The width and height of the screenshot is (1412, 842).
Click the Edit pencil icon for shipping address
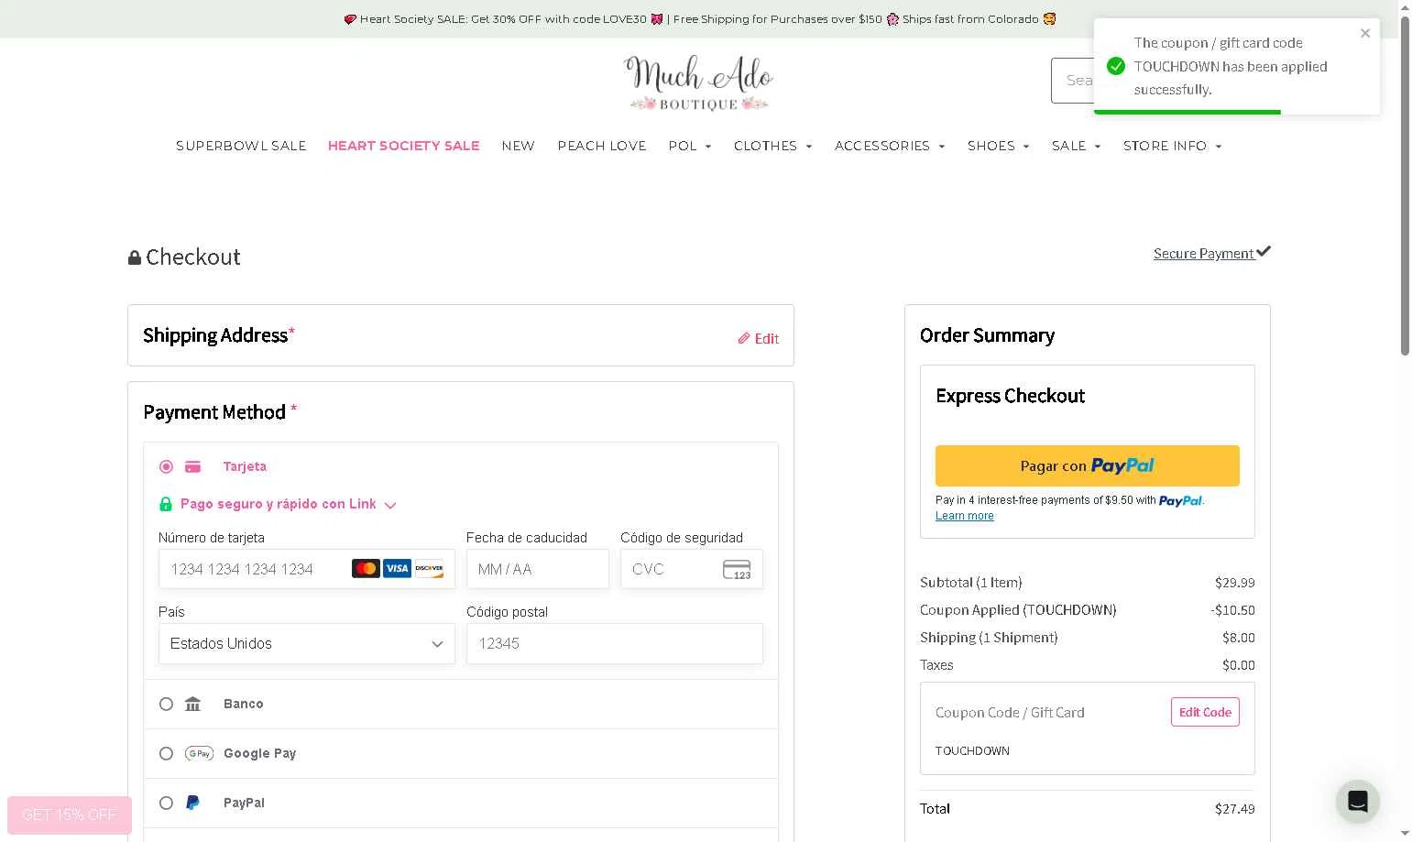[x=744, y=338]
